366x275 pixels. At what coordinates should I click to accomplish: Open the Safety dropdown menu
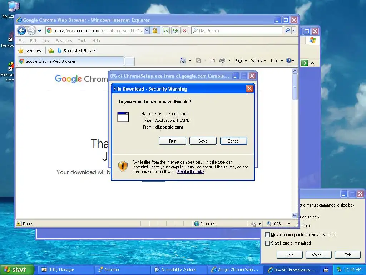click(258, 61)
